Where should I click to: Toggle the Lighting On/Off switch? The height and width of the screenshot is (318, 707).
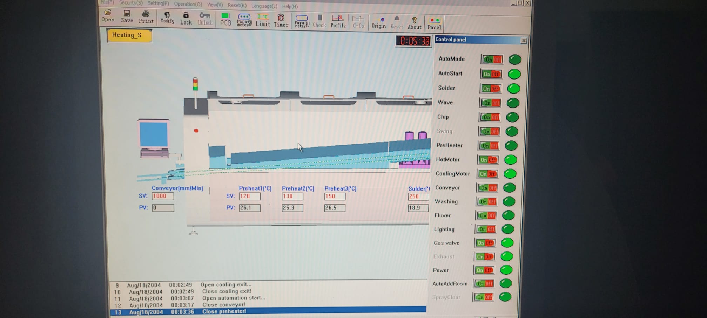point(486,229)
